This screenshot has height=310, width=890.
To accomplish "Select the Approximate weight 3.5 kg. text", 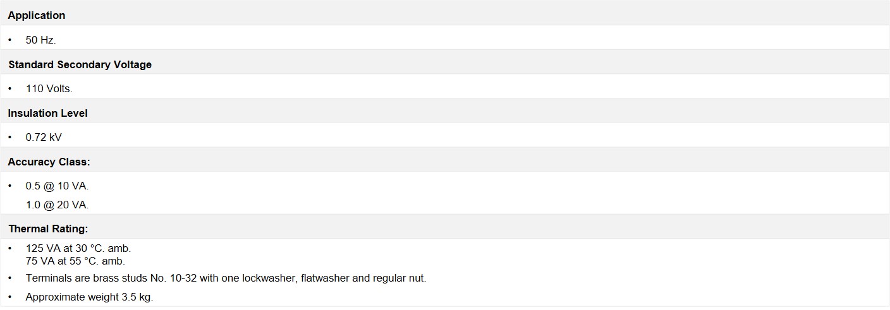I will [x=90, y=297].
